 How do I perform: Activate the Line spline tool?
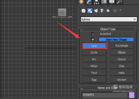click(x=94, y=46)
